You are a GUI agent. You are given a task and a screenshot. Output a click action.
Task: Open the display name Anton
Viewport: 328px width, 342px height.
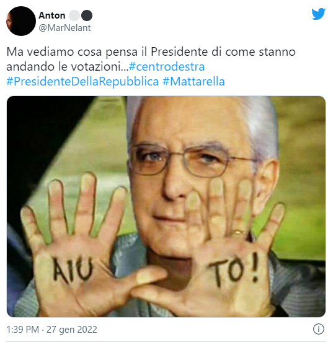[x=52, y=15]
